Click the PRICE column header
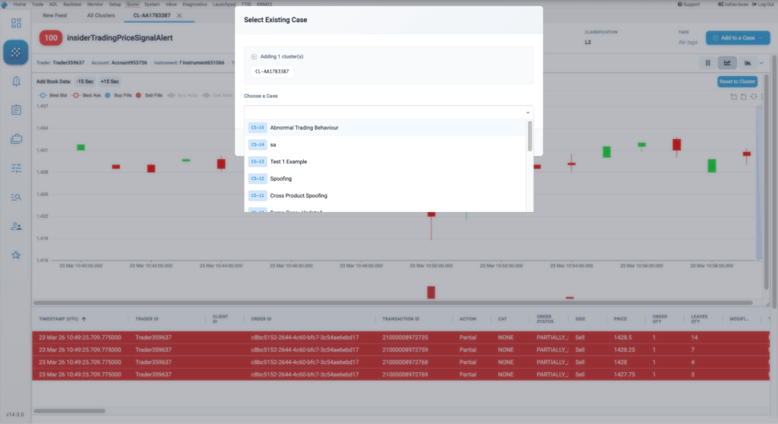Viewport: 778px width, 424px height. [x=620, y=318]
